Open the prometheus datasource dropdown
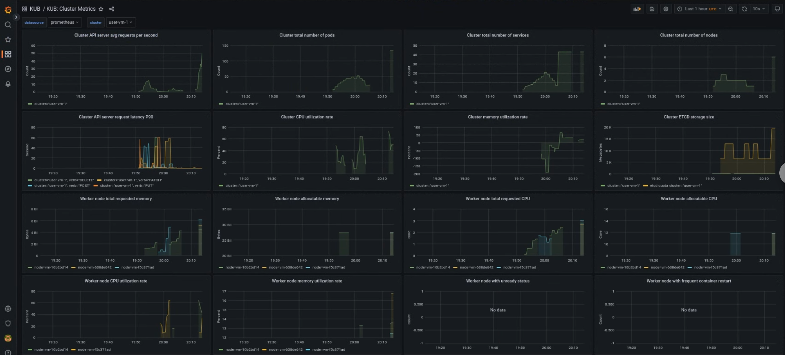The height and width of the screenshot is (355, 785). pos(64,22)
